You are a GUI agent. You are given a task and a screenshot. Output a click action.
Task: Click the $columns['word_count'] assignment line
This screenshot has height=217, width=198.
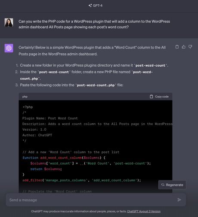point(90,163)
